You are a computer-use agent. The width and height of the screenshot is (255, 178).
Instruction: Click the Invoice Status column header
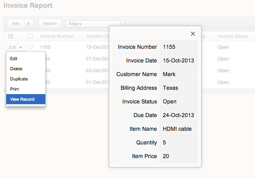(x=233, y=36)
